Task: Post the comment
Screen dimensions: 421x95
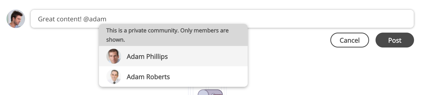Action: [x=395, y=40]
